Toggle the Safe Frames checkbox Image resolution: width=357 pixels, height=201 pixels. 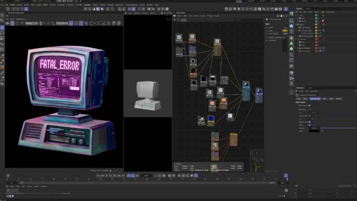310,105
